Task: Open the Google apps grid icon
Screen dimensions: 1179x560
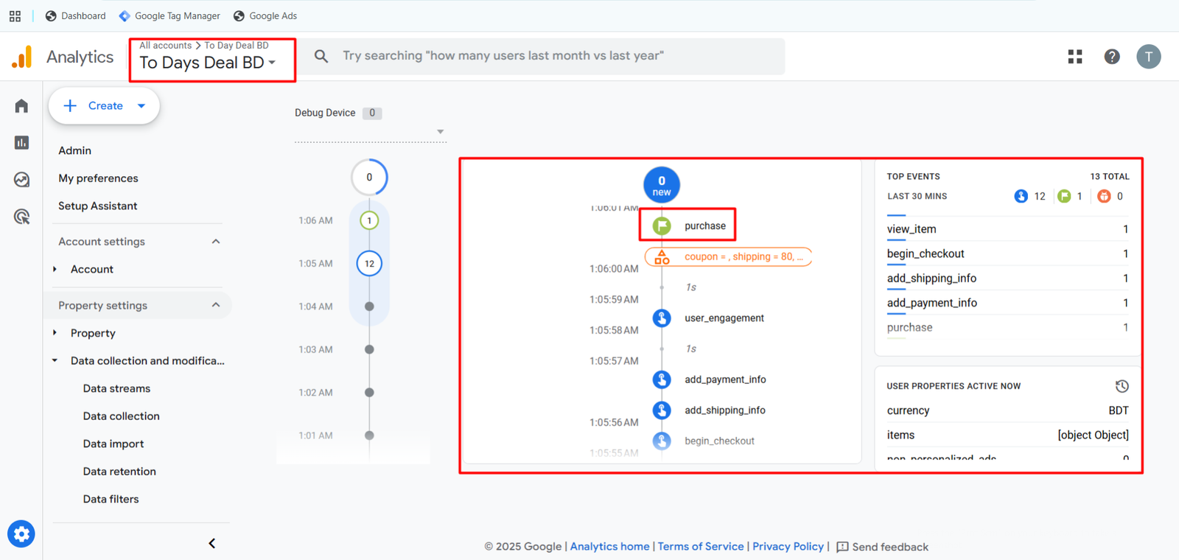Action: coord(1075,57)
